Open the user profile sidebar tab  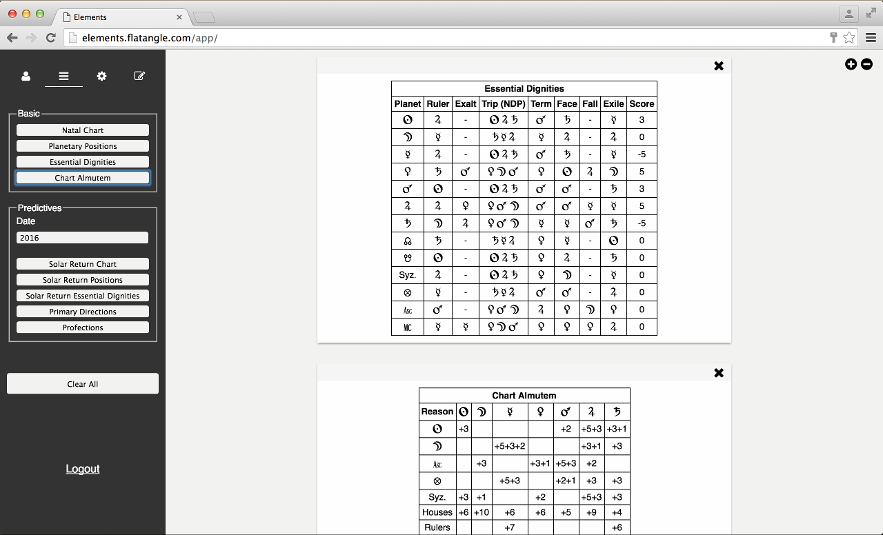tap(26, 77)
